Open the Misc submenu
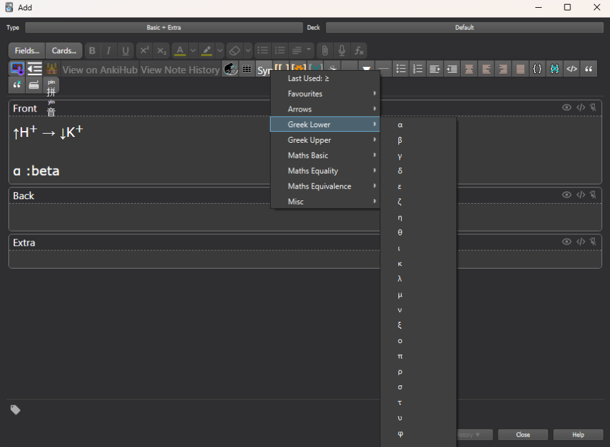The image size is (610, 447). (325, 202)
